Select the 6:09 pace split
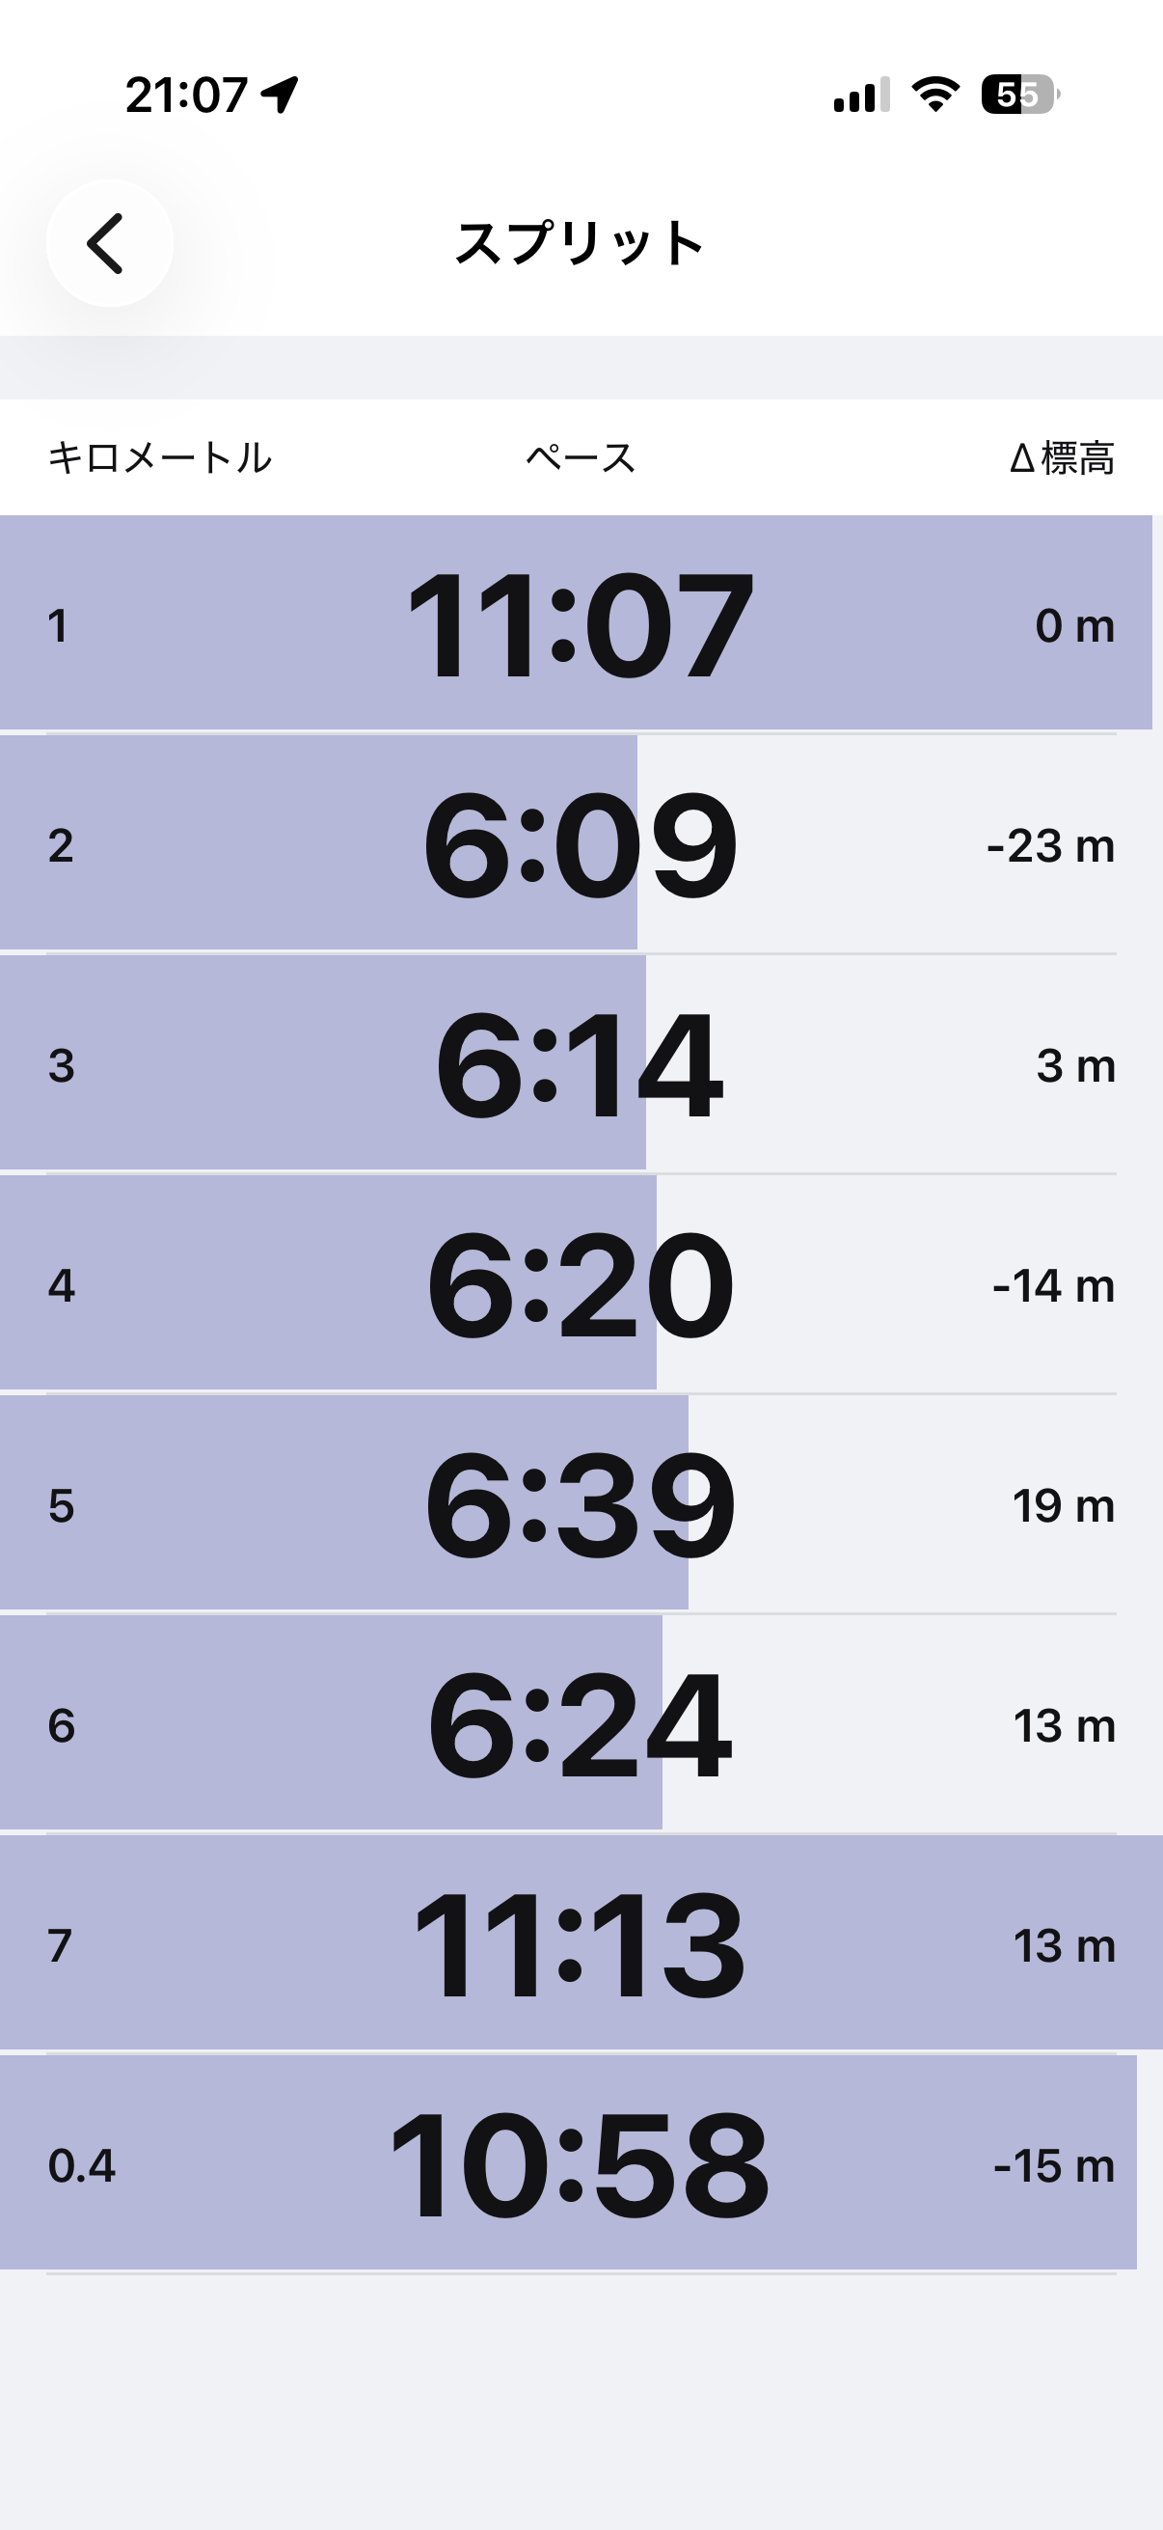This screenshot has height=2530, width=1163. click(x=580, y=844)
